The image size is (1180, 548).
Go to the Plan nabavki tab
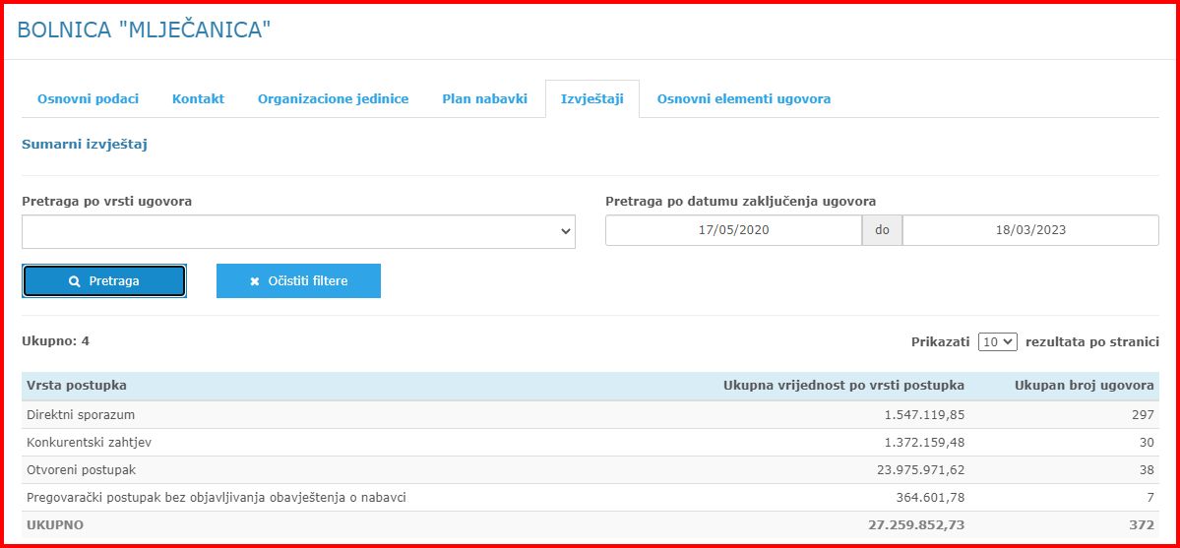484,98
